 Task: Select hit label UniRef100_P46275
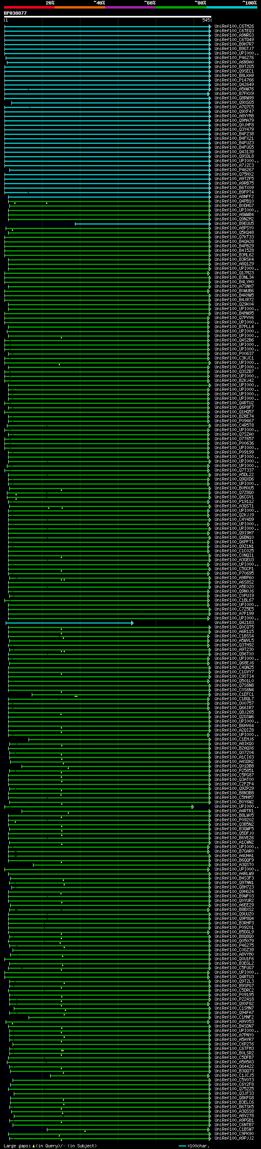[234, 946]
